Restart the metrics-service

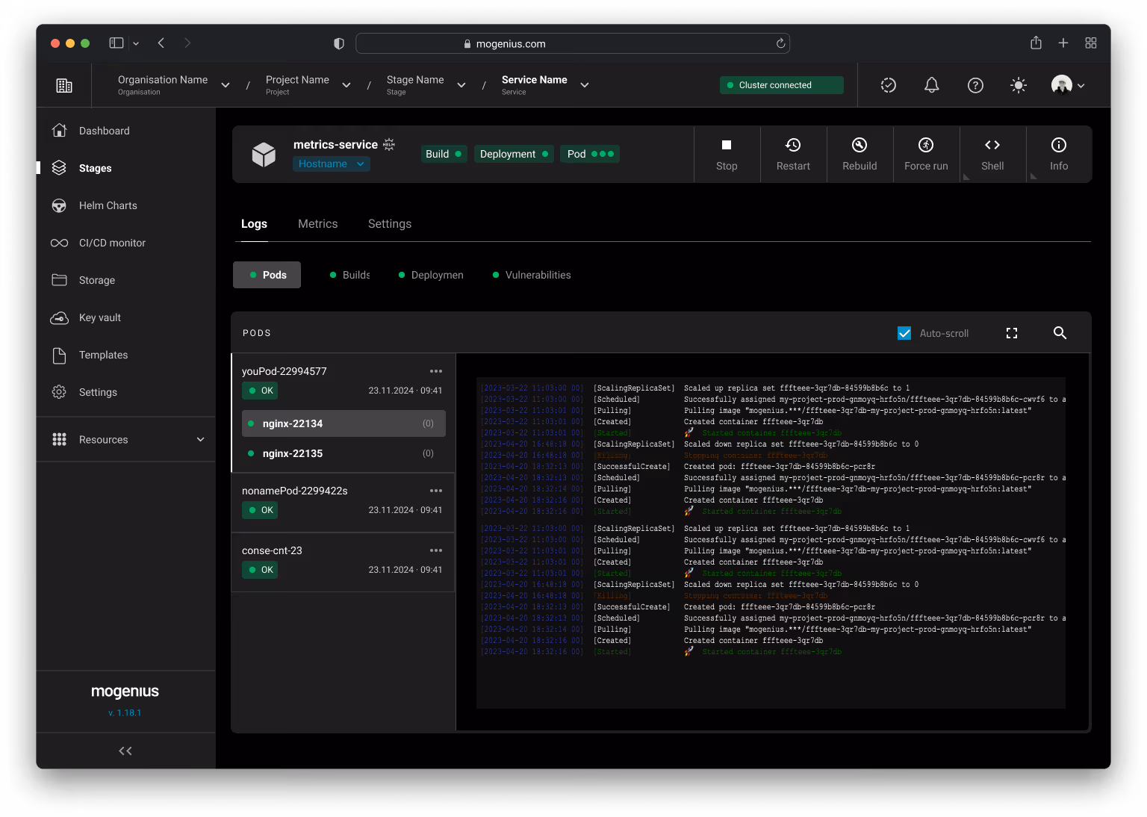click(x=793, y=154)
